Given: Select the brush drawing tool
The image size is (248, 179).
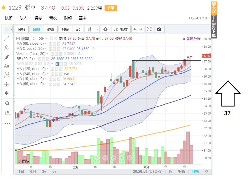Looking at the screenshot, I should tap(7, 57).
